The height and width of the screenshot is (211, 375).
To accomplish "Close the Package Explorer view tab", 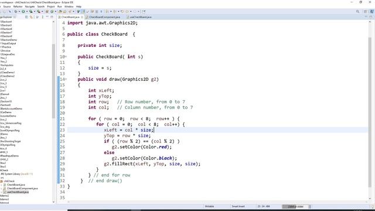I will [15, 17].
